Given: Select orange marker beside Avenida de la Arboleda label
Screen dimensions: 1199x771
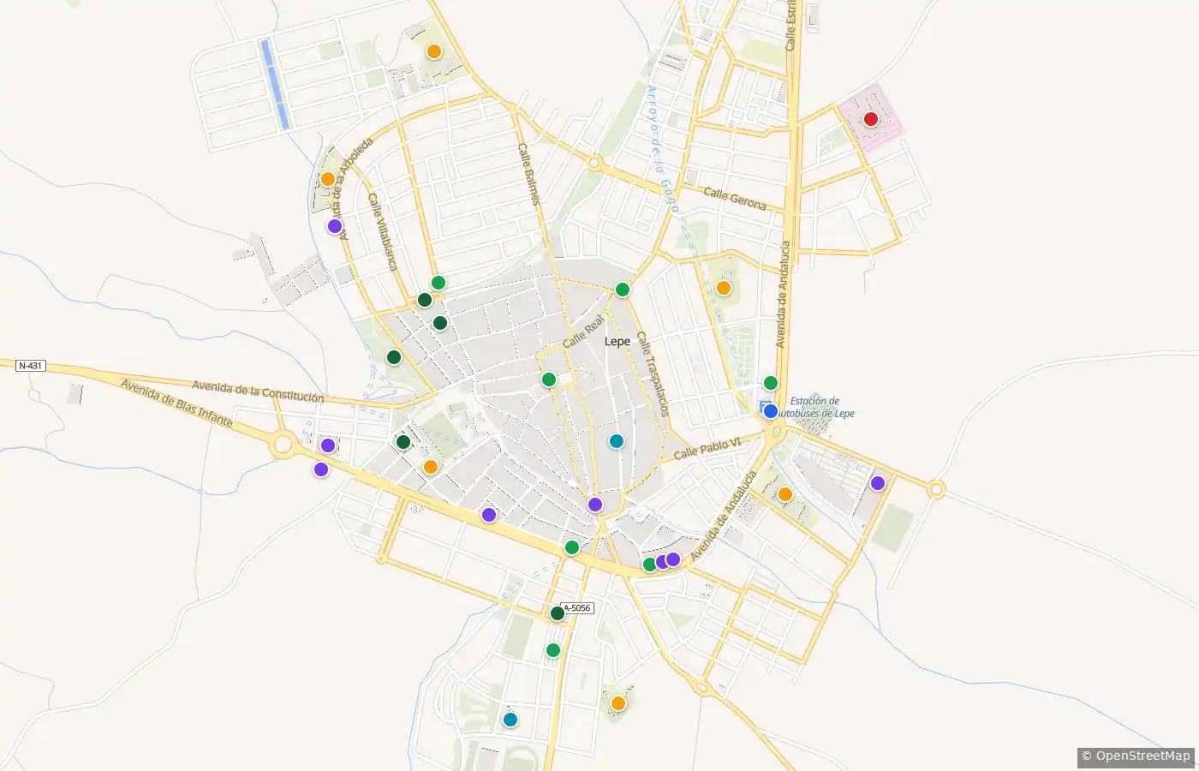Looking at the screenshot, I should (x=328, y=179).
